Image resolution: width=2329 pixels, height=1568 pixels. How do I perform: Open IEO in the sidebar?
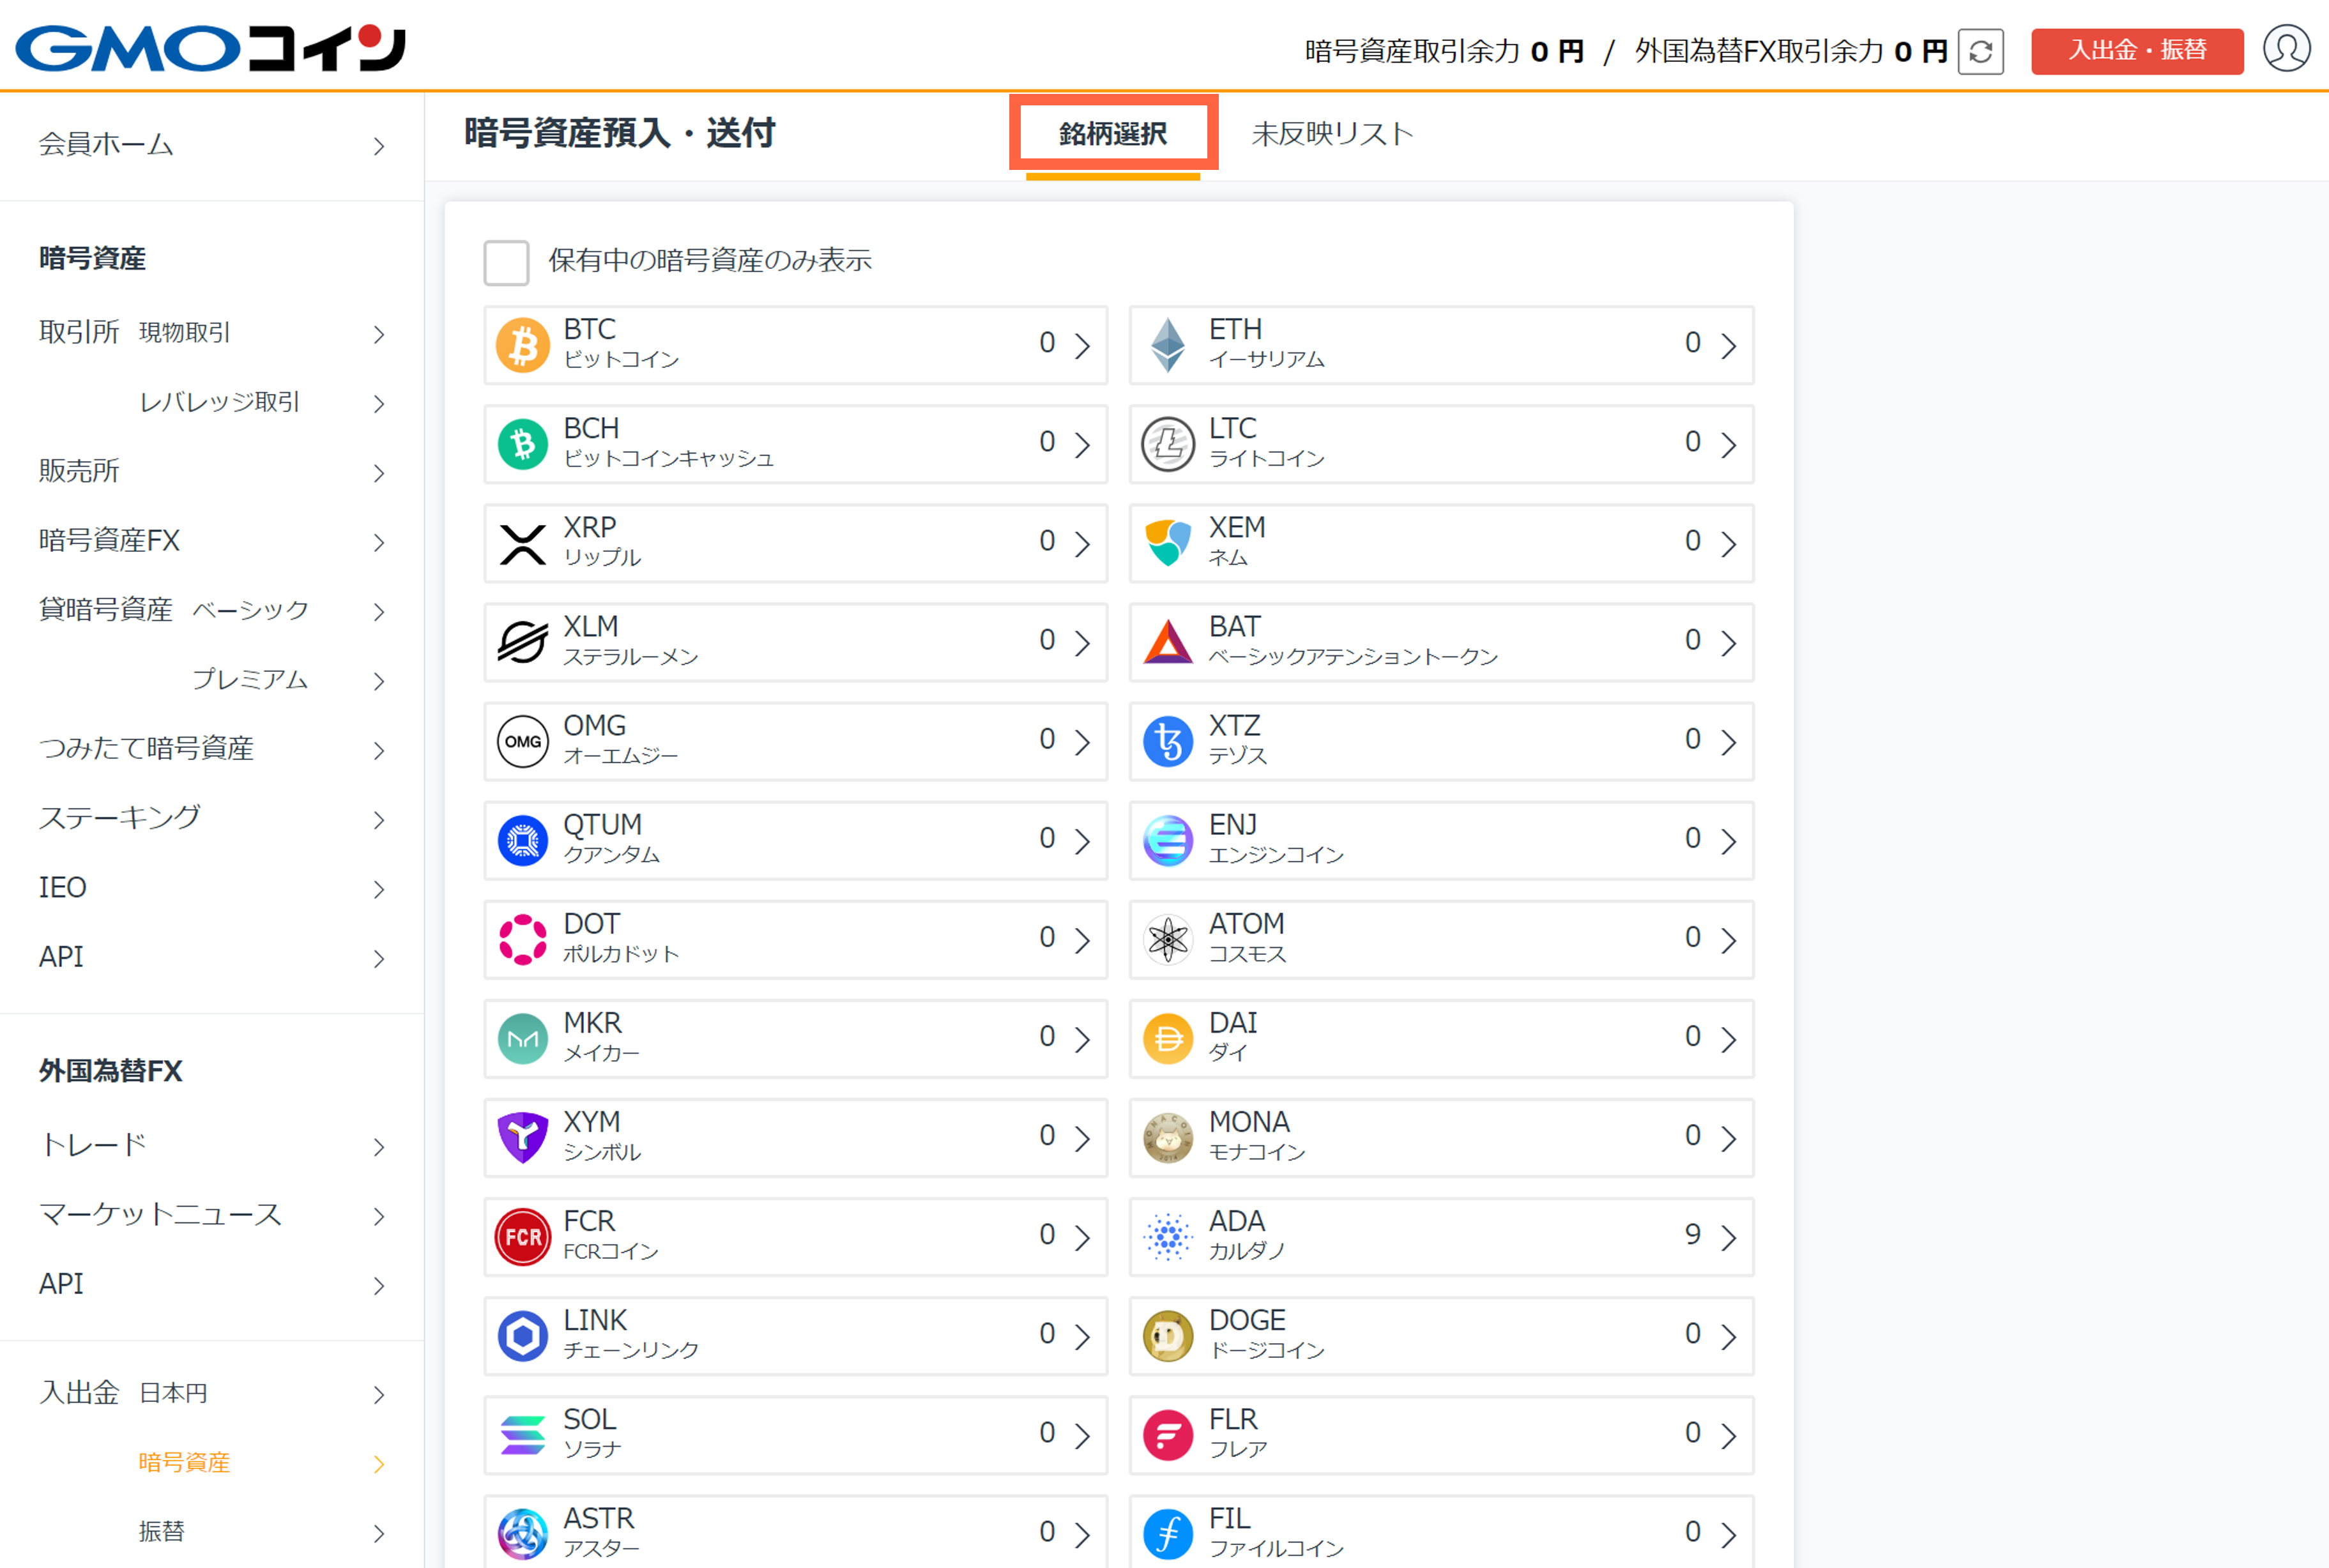coord(211,888)
